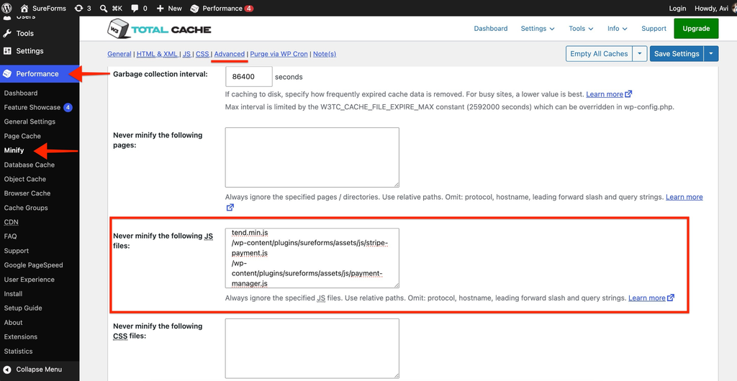The height and width of the screenshot is (381, 737).
Task: Open the Support submenu item in sidebar
Action: (x=17, y=251)
